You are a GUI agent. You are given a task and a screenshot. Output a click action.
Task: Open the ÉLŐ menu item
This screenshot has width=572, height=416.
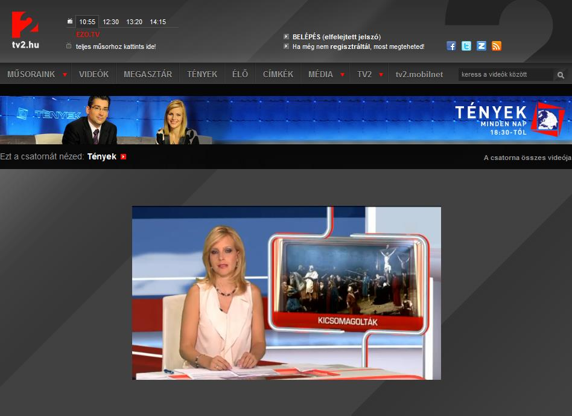[240, 74]
